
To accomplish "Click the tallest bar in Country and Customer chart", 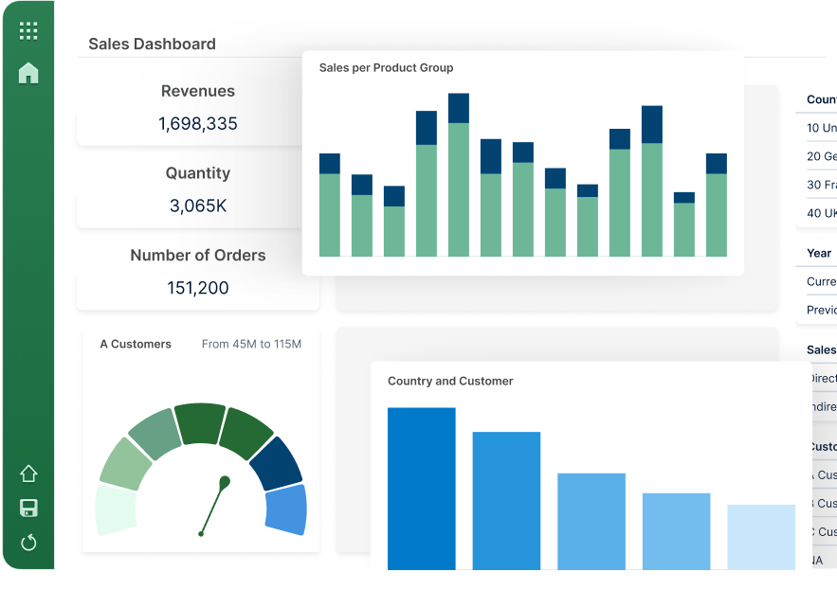I will (421, 489).
